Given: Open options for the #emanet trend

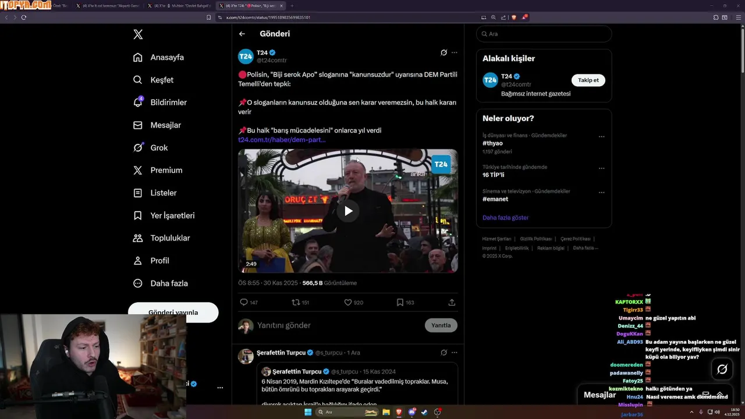Looking at the screenshot, I should click(x=602, y=193).
